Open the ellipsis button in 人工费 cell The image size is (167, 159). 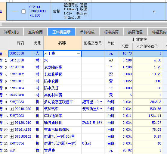(79, 54)
